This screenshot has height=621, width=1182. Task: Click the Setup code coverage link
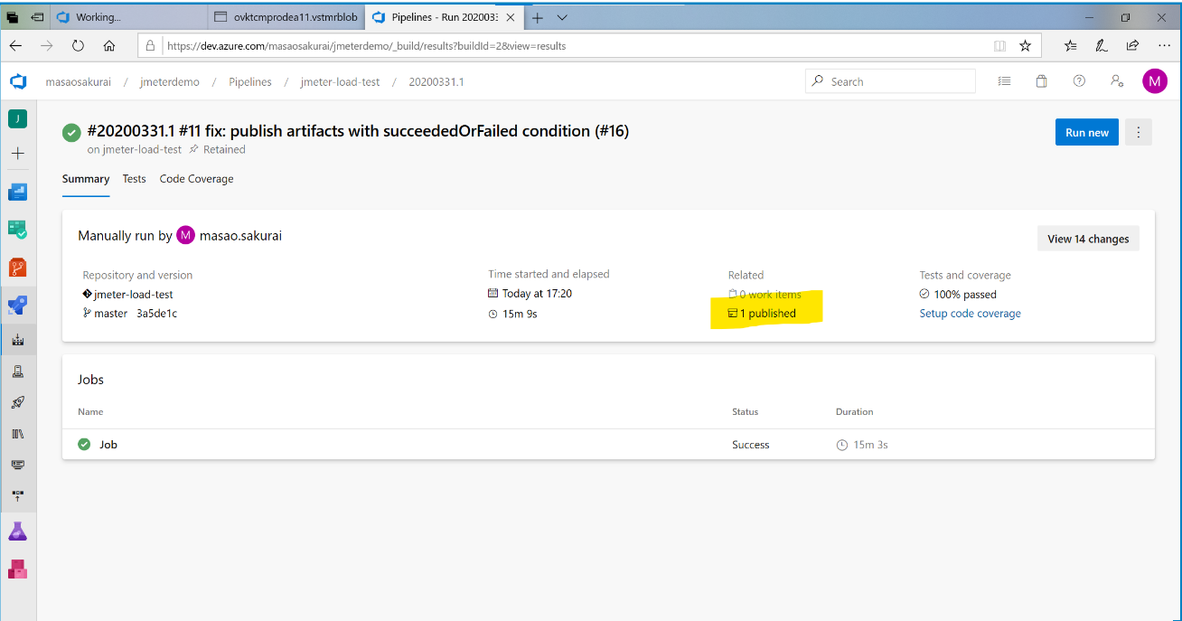[970, 314]
